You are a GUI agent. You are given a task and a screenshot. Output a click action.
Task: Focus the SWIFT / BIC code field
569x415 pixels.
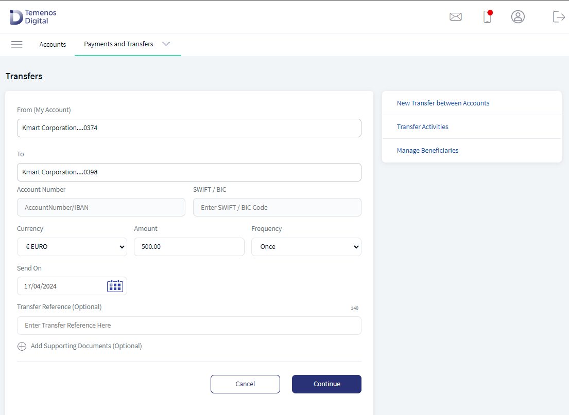pos(277,207)
